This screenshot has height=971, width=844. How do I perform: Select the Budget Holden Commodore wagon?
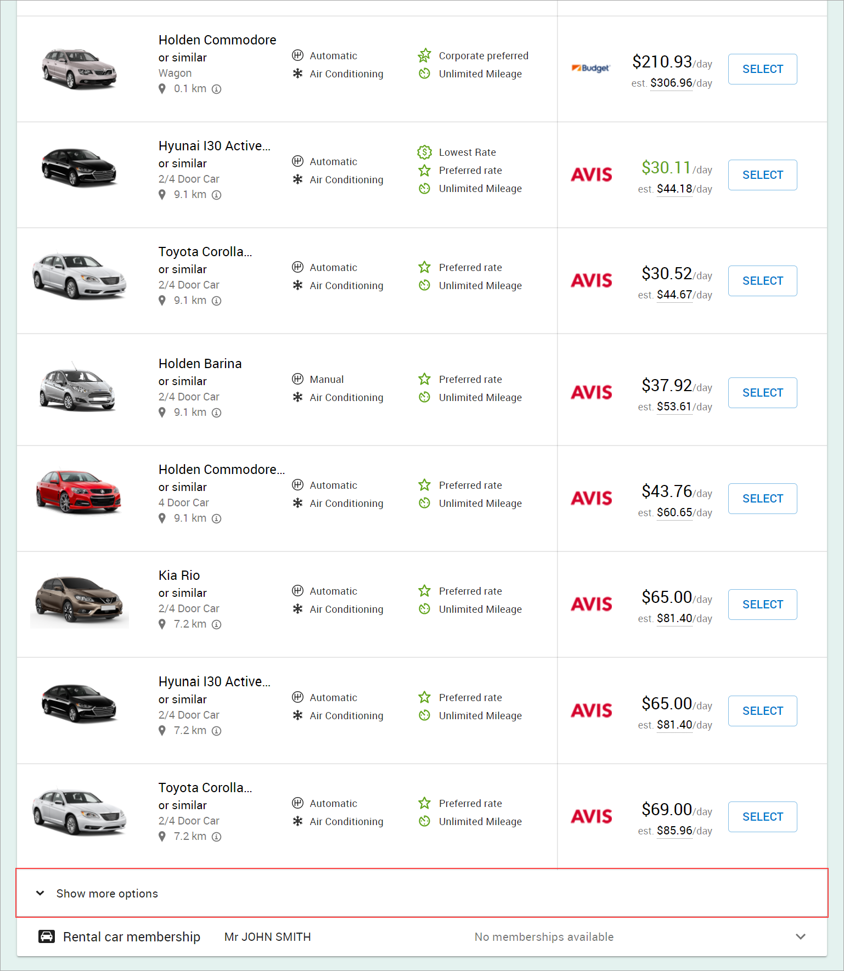[762, 69]
